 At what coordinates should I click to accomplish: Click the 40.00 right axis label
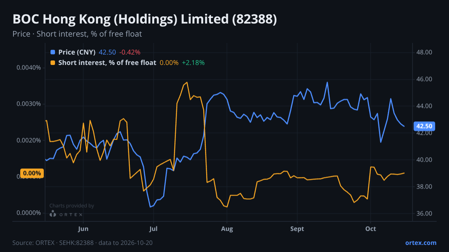(424, 160)
